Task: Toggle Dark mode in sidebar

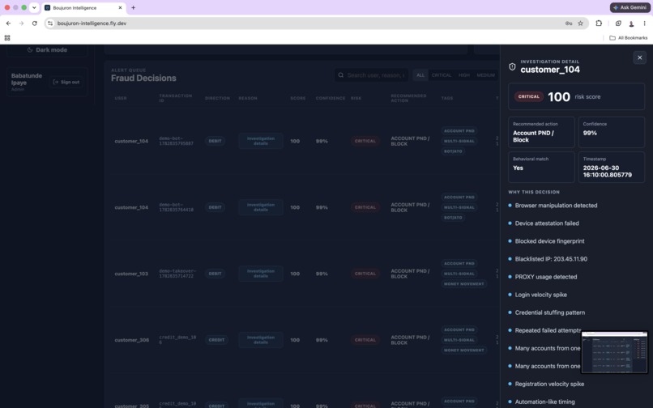Action: pos(47,49)
